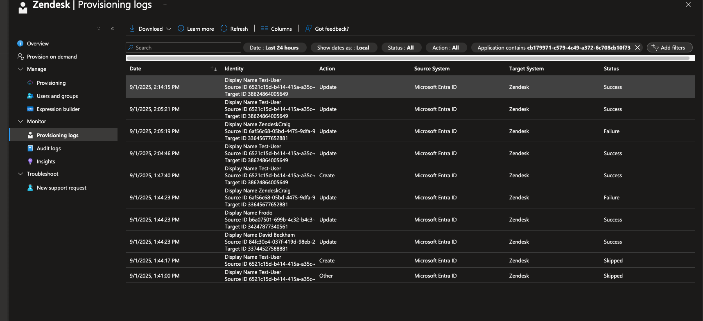
Task: Click the Source System column header
Action: [432, 69]
